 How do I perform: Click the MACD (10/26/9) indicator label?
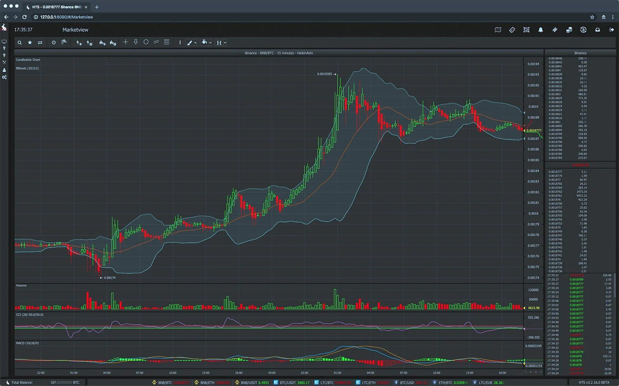point(27,343)
